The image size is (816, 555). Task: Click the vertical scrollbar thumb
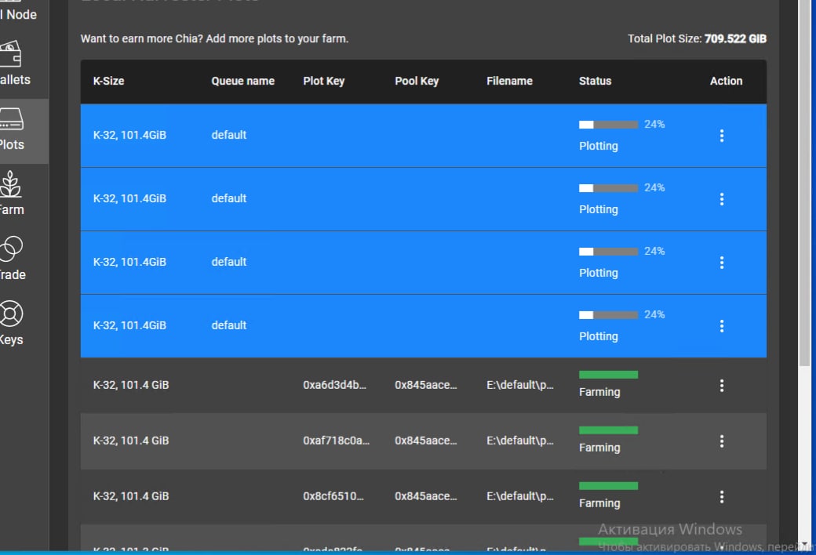click(804, 182)
